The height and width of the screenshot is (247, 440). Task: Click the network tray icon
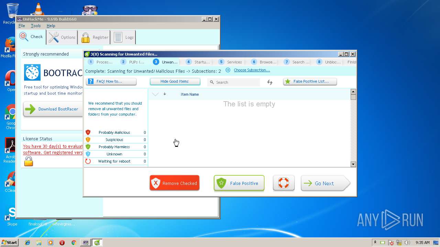tap(399, 243)
